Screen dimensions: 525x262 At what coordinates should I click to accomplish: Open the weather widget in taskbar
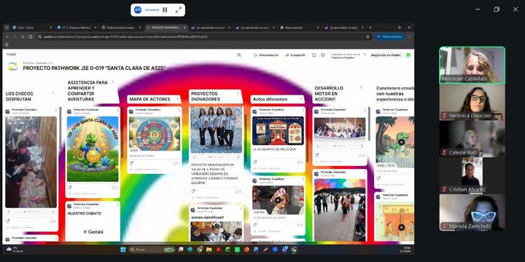(14, 250)
